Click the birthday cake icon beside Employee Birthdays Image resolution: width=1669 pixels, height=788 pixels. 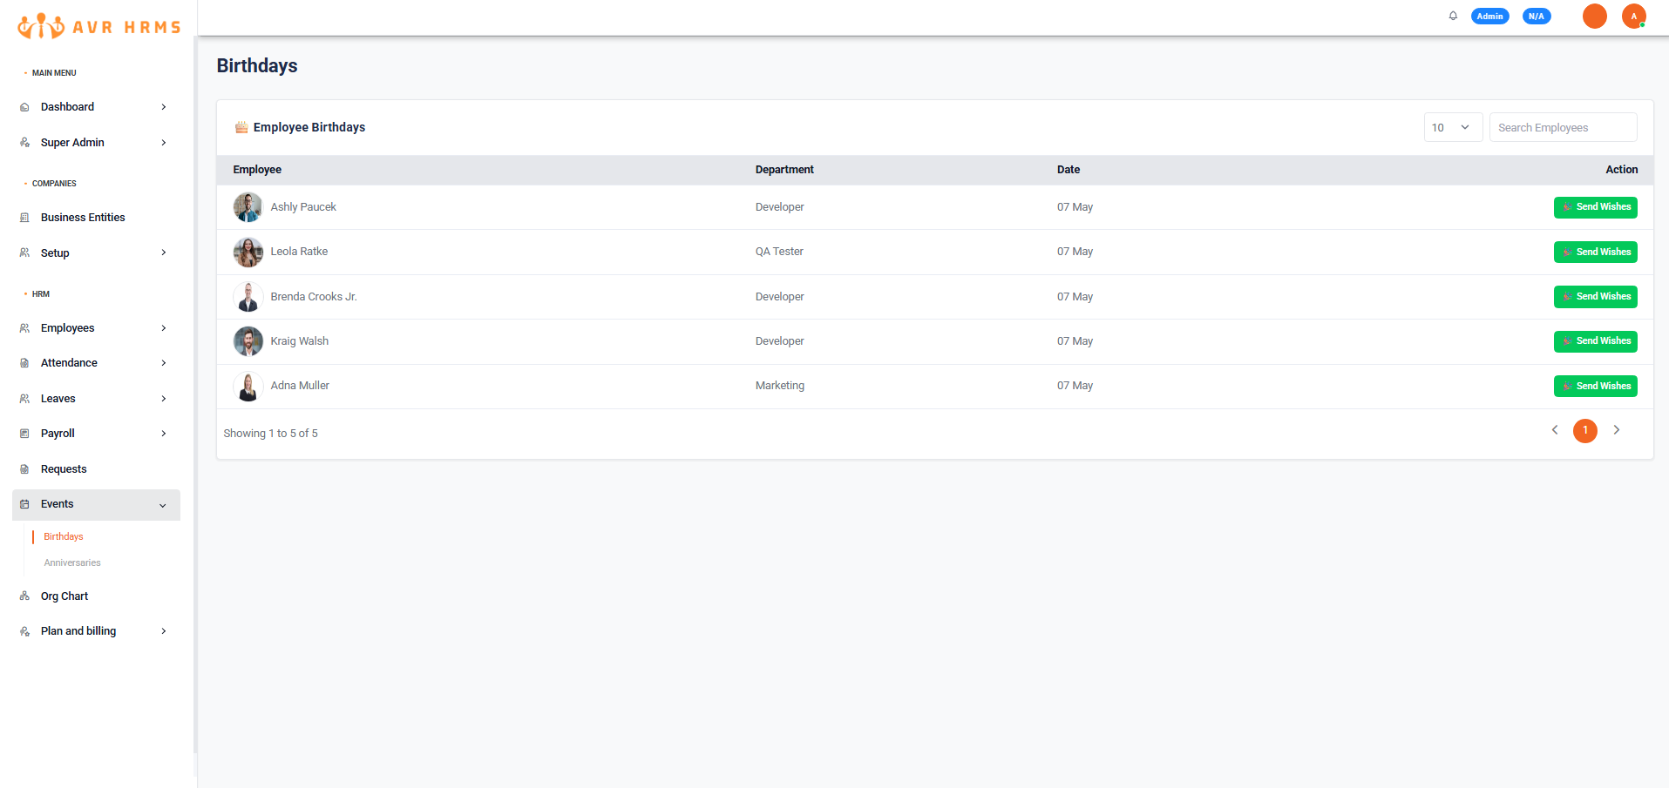pyautogui.click(x=241, y=127)
